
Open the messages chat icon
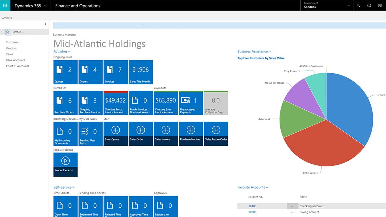[x=380, y=5]
